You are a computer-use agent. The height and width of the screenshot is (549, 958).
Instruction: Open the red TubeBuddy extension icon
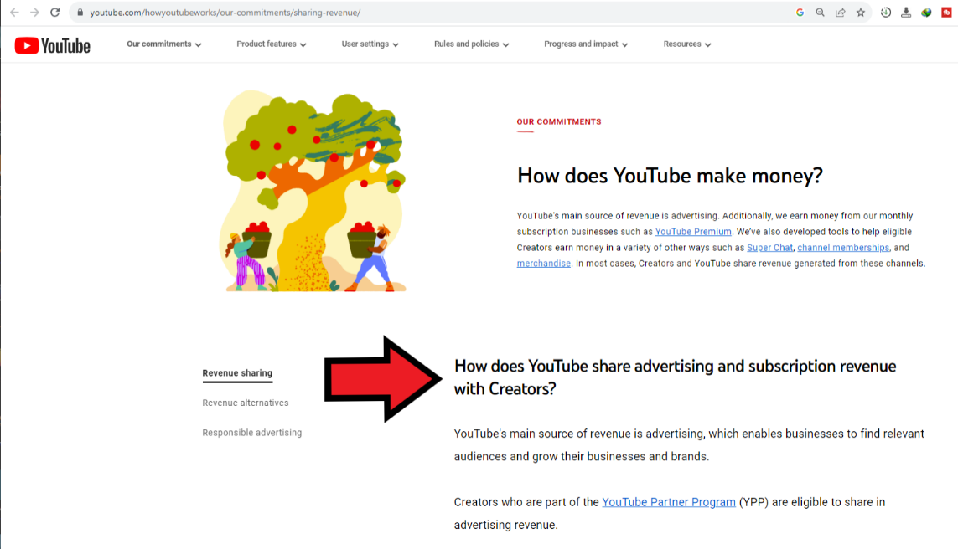click(946, 13)
